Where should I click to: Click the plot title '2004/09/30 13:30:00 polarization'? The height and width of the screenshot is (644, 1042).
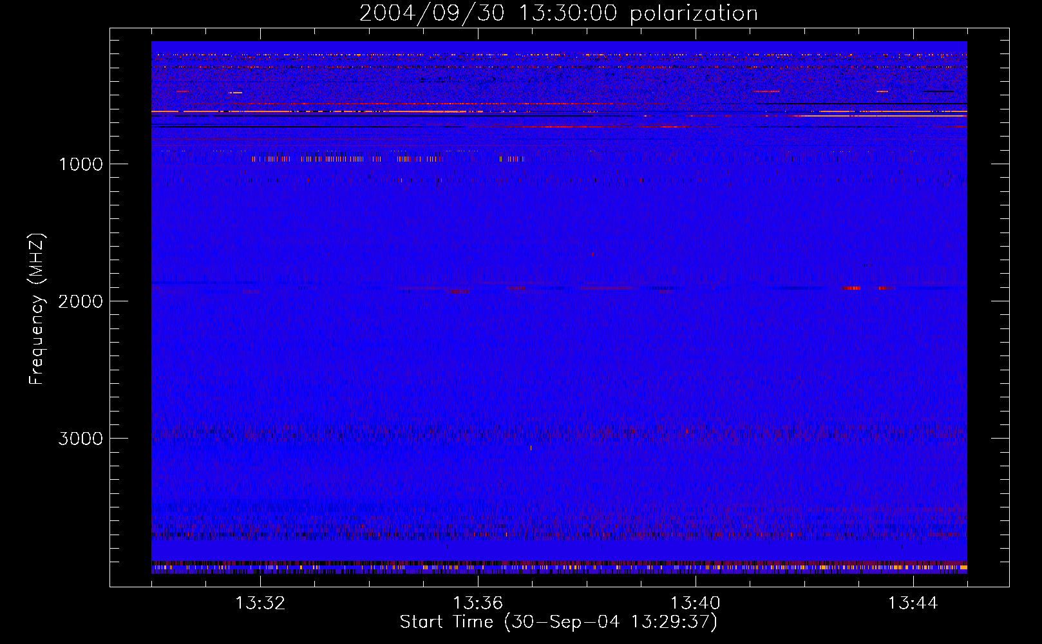[558, 13]
